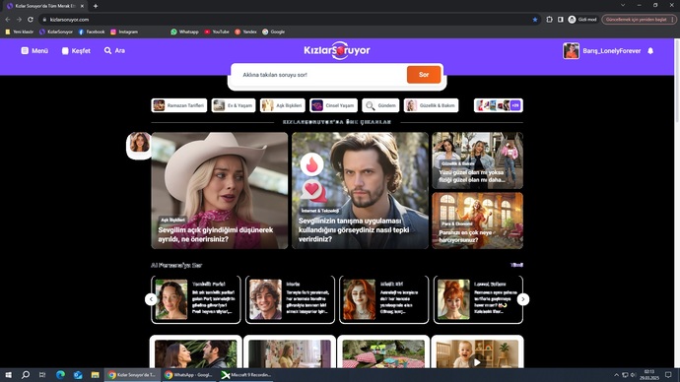The height and width of the screenshot is (382, 680).
Task: Switch to WhatsApp Chrome taskbar window
Action: coord(188,375)
